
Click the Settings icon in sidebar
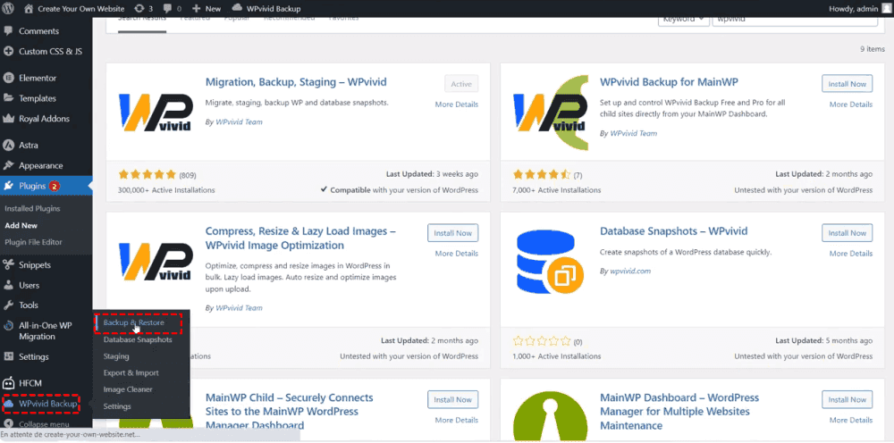(x=9, y=357)
